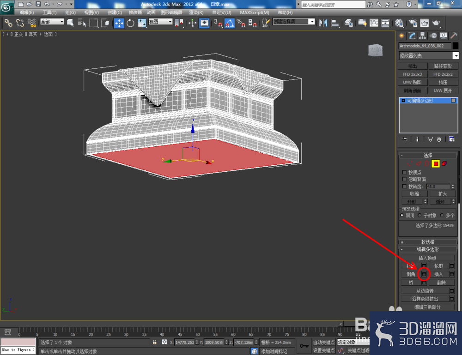Click the Select and Link chain icon
This screenshot has height=355, width=462.
click(x=8, y=23)
